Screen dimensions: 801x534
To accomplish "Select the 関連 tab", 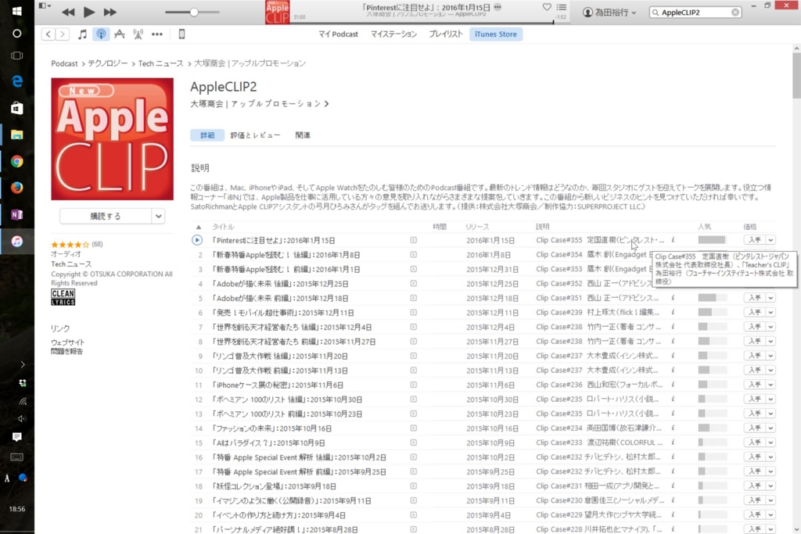I will (x=303, y=135).
